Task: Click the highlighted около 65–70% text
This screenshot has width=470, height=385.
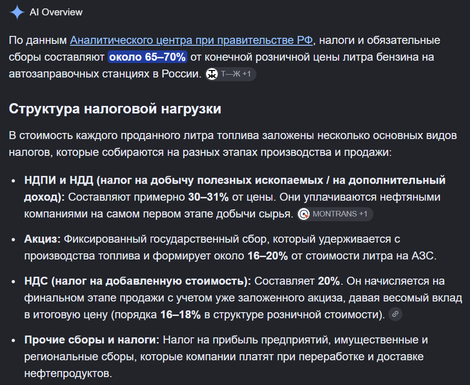Action: (147, 57)
